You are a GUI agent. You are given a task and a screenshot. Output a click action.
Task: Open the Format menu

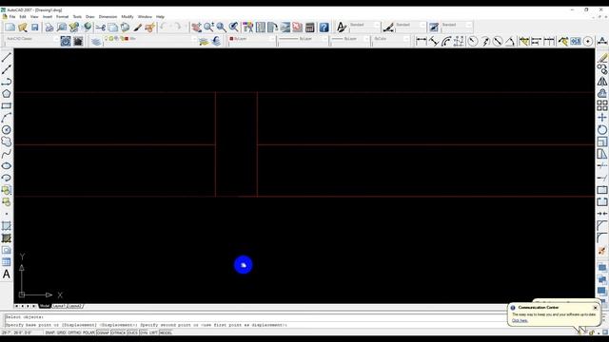62,17
